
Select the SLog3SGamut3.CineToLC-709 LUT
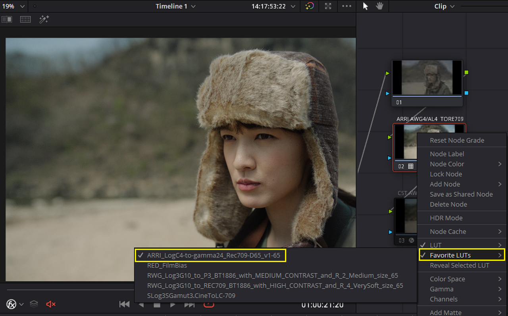tap(276, 296)
